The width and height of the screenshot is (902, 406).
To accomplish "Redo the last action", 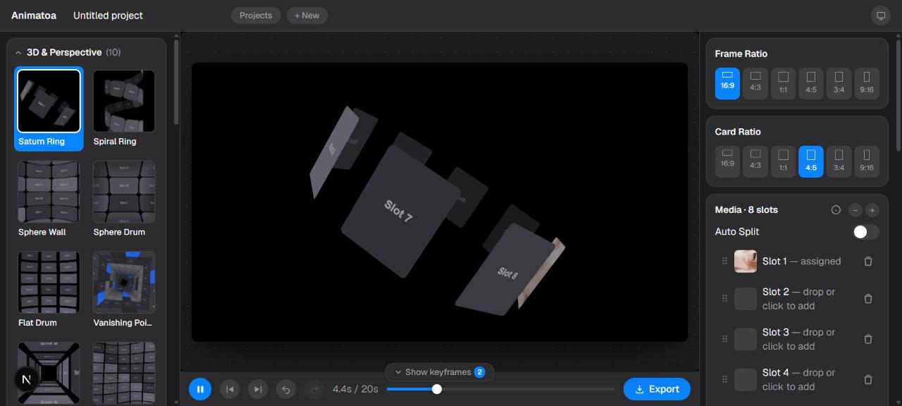I will [314, 389].
